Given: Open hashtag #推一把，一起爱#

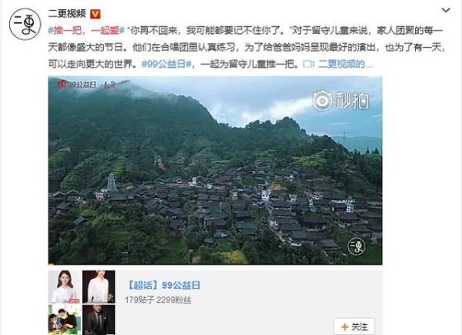Looking at the screenshot, I should [86, 30].
